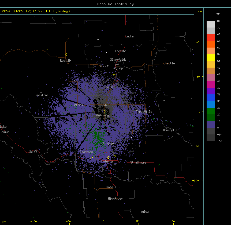
Task: Click the 80 dBZ legend value
Action: [219, 21]
